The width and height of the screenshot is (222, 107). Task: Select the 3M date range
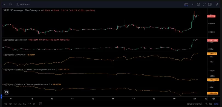pyautogui.click(x=20, y=104)
